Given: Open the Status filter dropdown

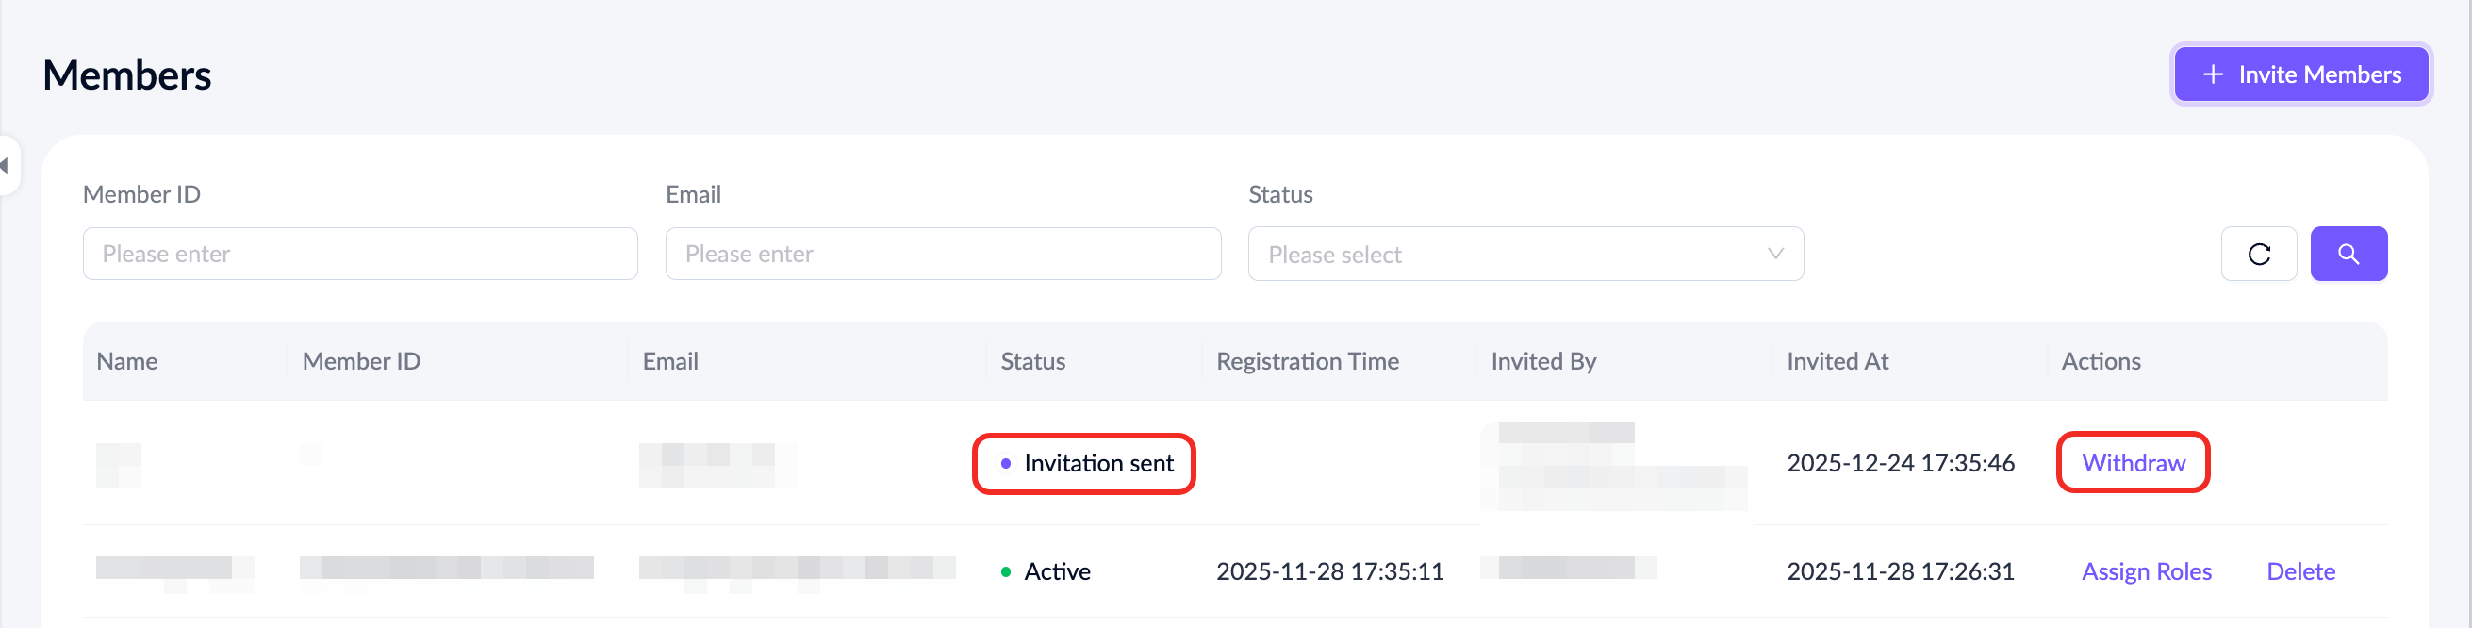Looking at the screenshot, I should [x=1524, y=254].
